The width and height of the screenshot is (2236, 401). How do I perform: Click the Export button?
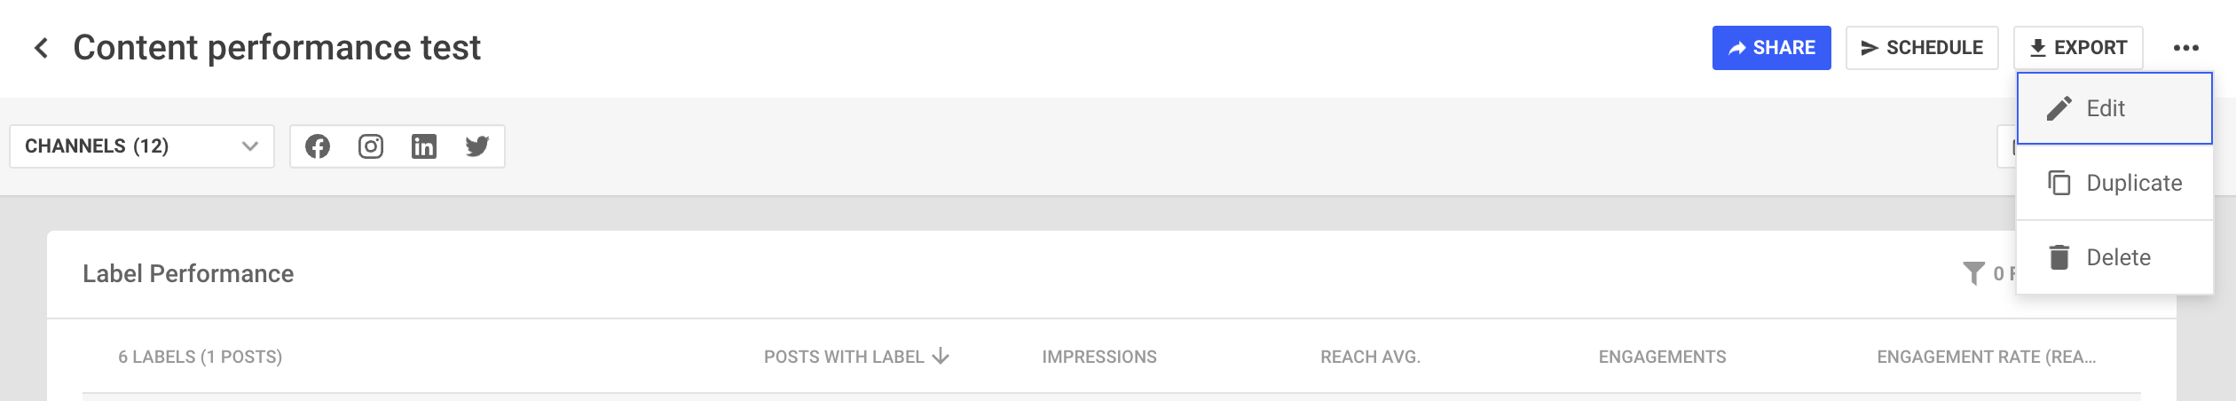(x=2078, y=48)
